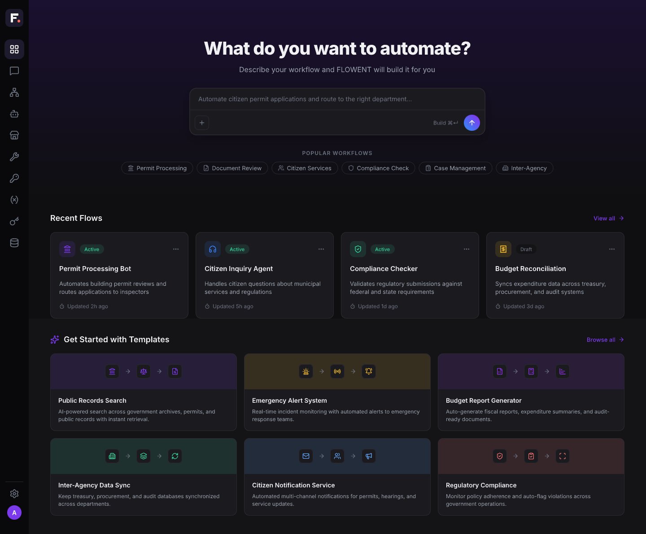Open the chat bubble icon in sidebar
This screenshot has height=534, width=646.
[14, 71]
